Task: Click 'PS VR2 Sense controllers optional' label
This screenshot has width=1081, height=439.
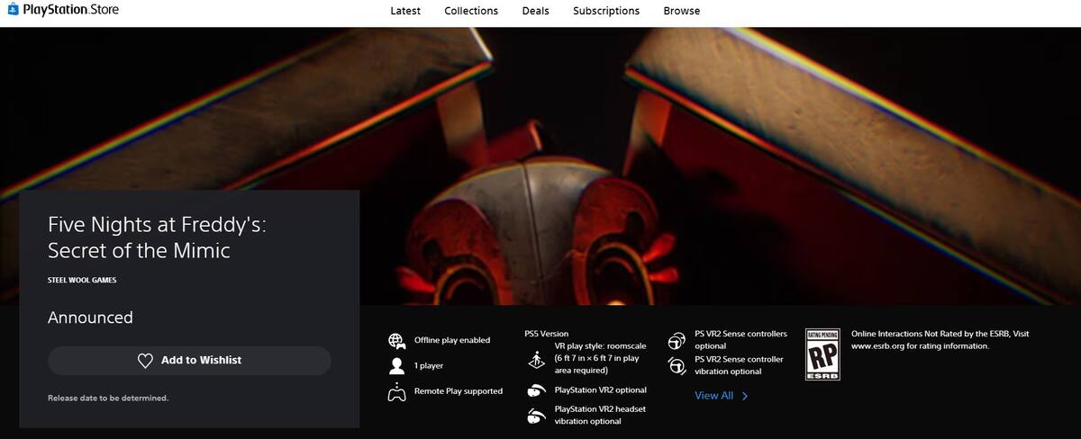Action: pos(740,340)
